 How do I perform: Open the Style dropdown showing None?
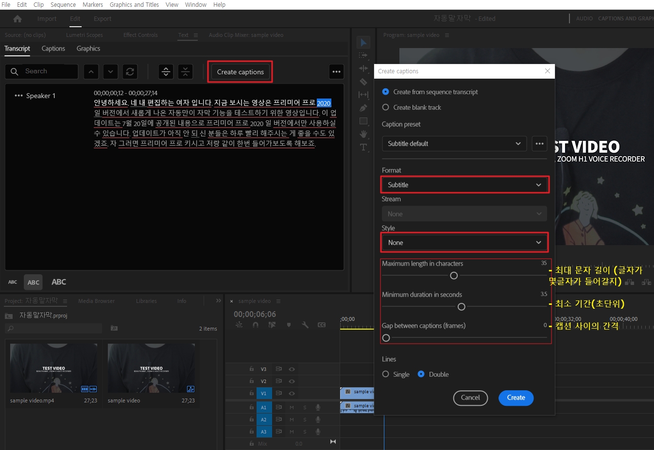(465, 243)
